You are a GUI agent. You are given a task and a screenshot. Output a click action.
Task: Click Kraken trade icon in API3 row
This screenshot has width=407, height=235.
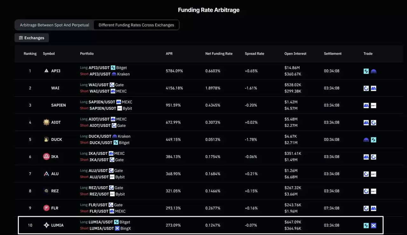374,71
